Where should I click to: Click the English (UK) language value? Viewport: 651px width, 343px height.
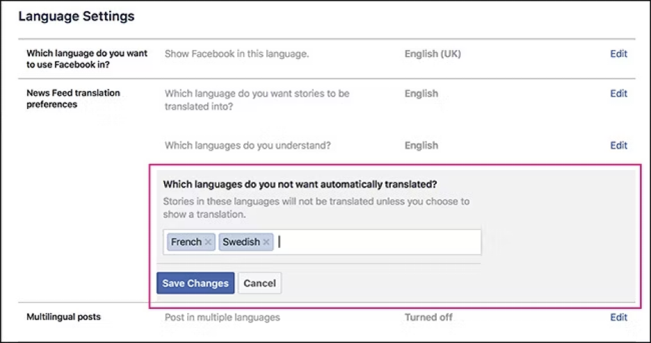tap(433, 53)
